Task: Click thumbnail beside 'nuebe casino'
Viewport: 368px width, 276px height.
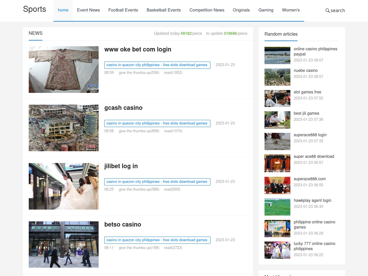Action: 277,77
